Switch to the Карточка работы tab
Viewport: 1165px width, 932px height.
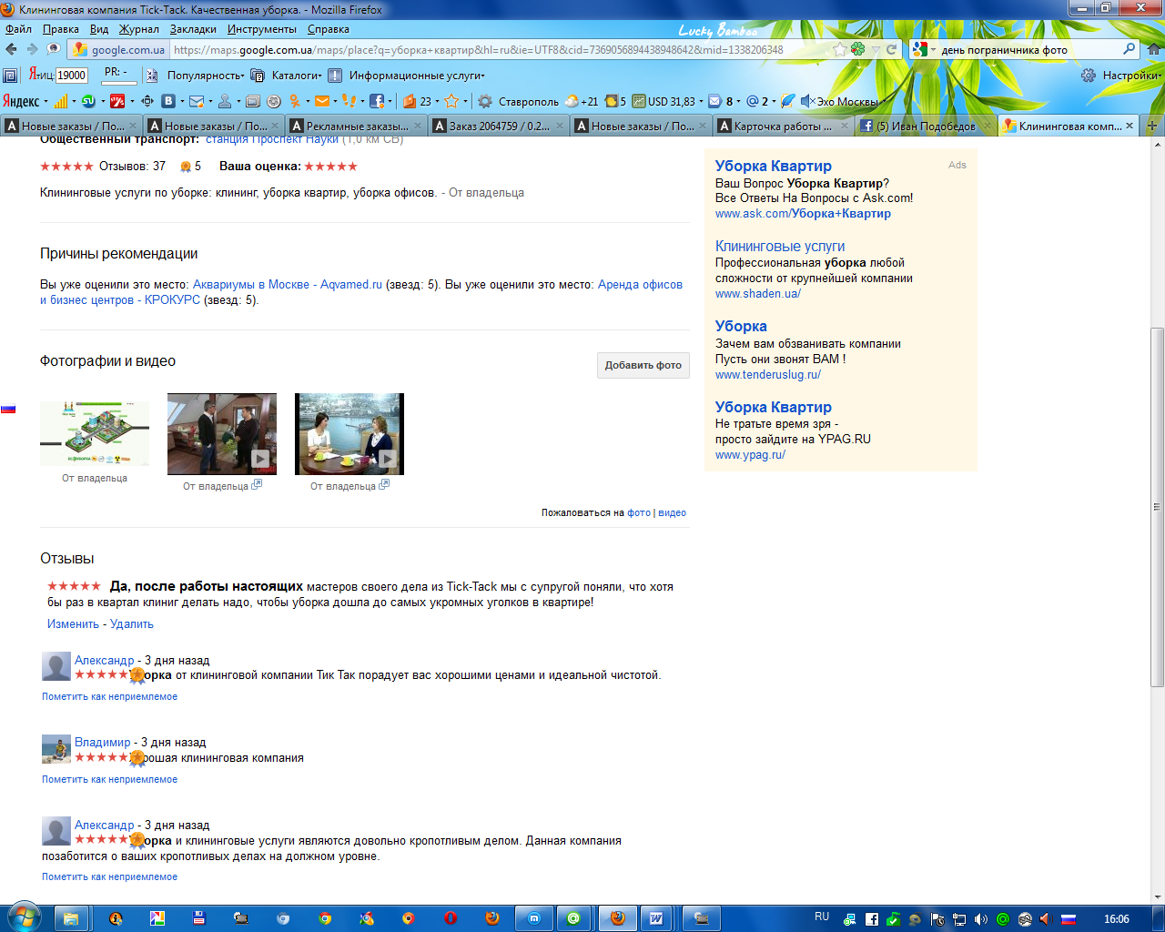pyautogui.click(x=783, y=126)
